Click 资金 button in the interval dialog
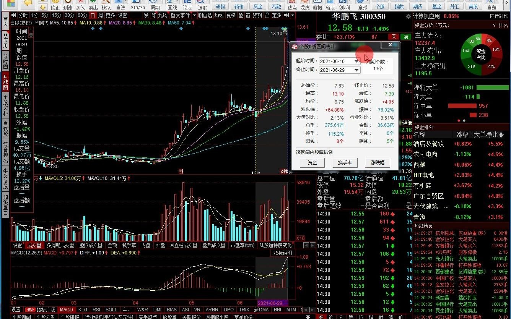 click(x=312, y=163)
